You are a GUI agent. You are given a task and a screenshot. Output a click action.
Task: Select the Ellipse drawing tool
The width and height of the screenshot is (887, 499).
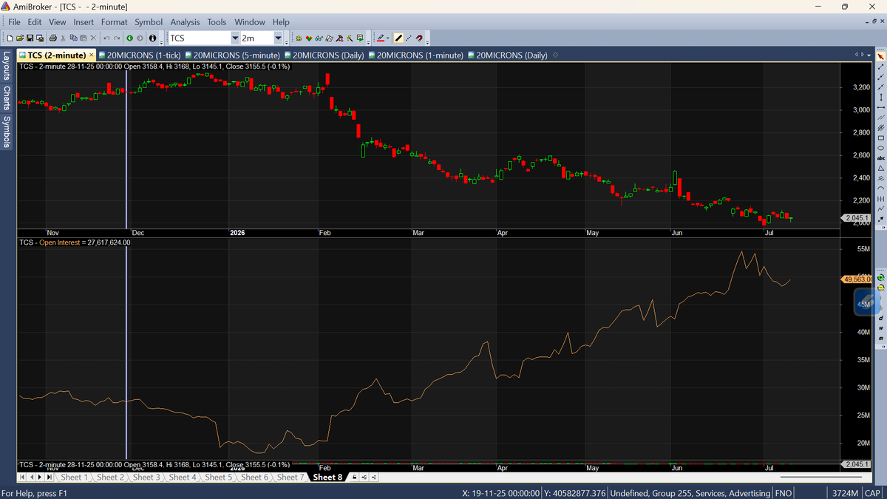pos(880,148)
